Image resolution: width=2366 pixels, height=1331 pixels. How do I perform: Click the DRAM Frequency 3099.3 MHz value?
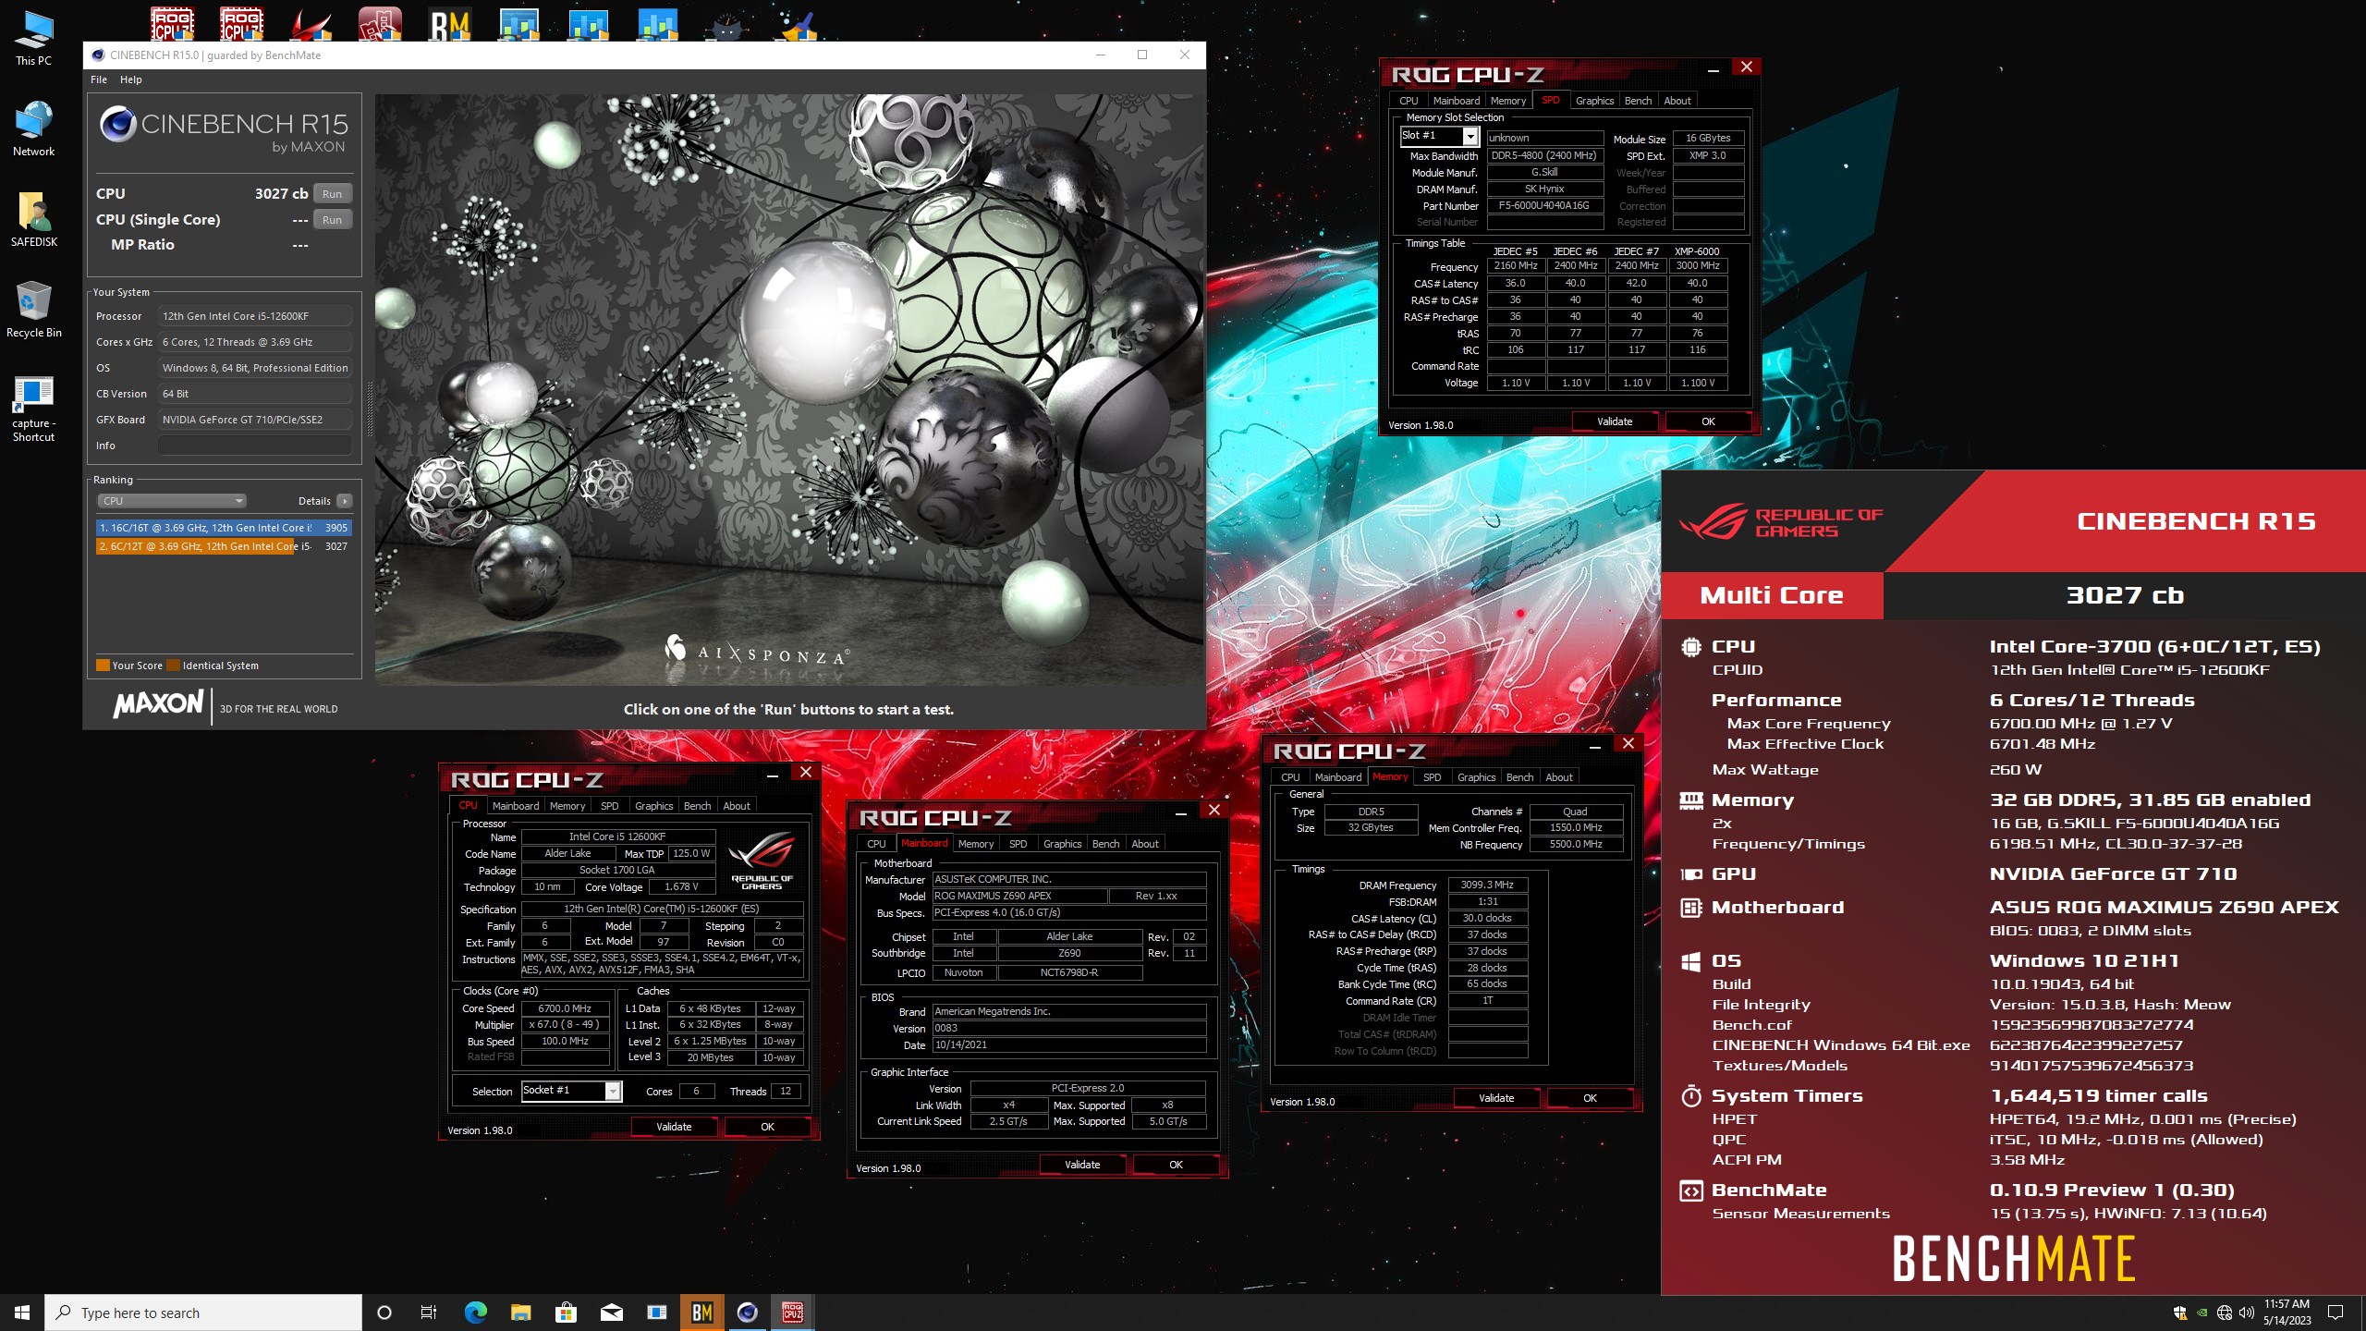coord(1487,885)
